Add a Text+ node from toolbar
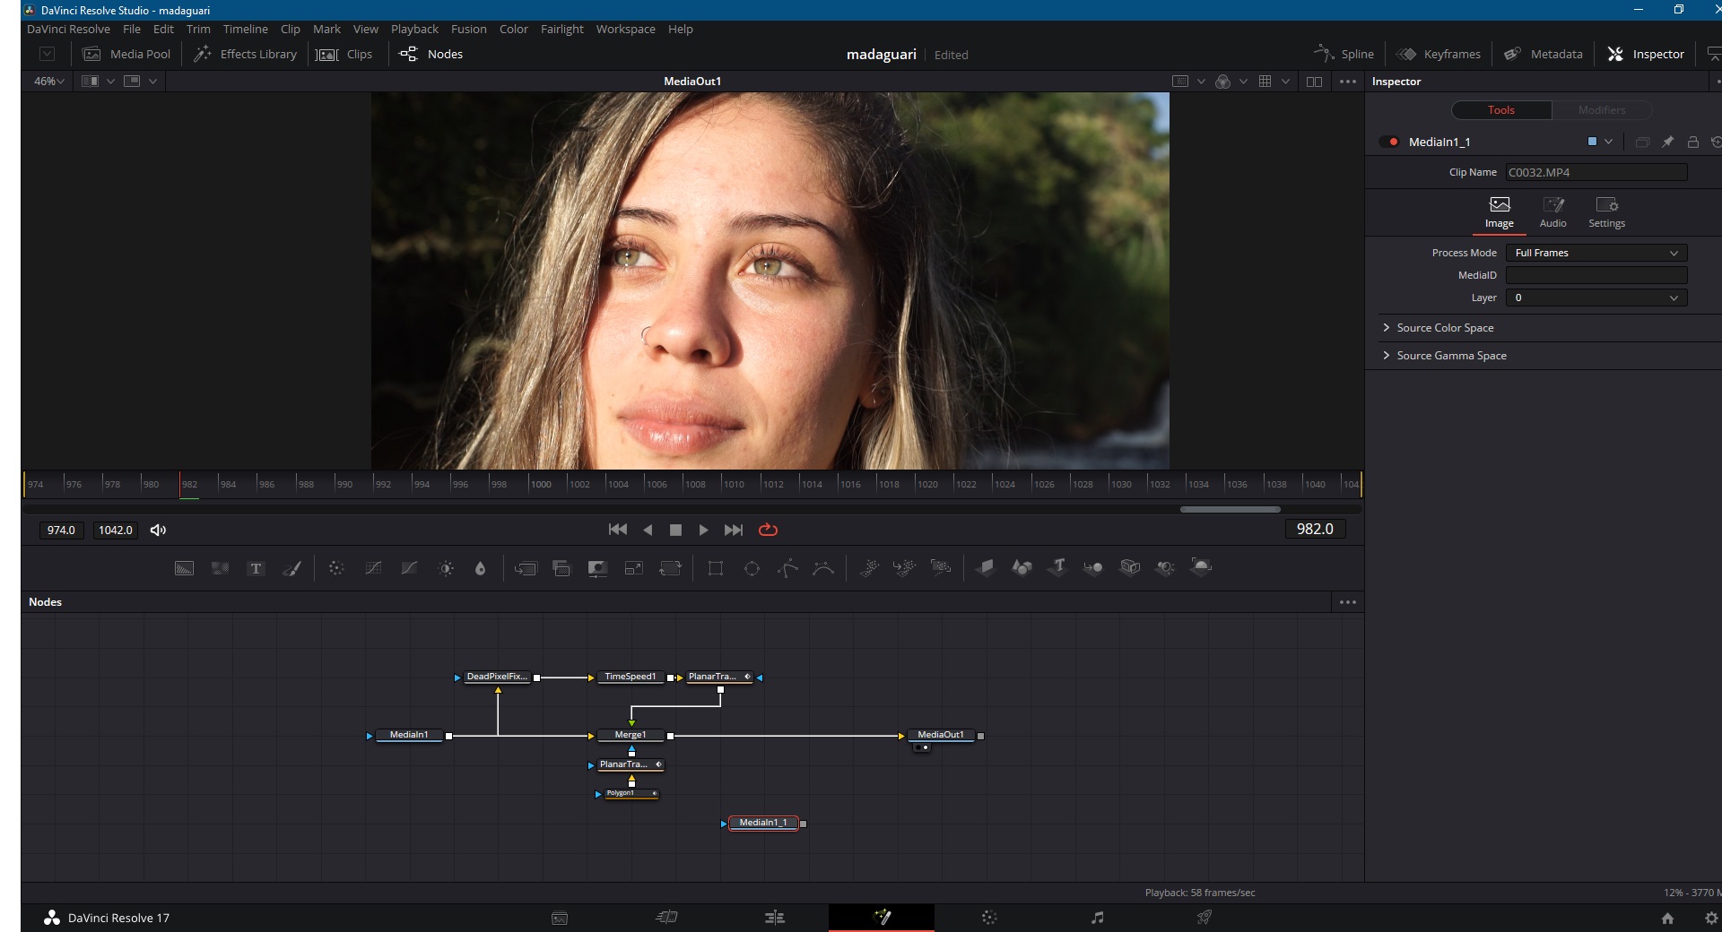Screen dimensions: 1722x932 (256, 568)
